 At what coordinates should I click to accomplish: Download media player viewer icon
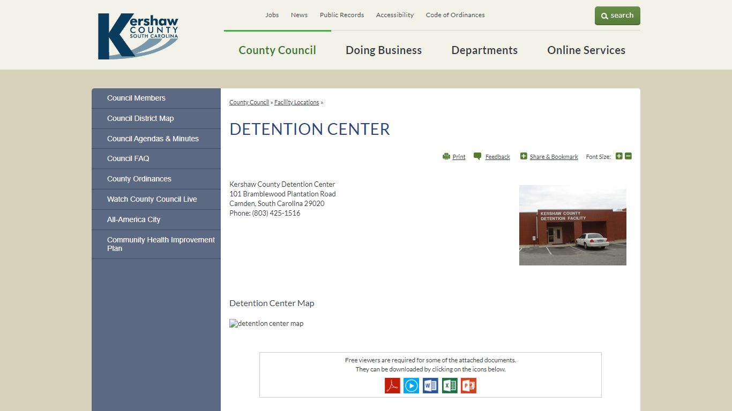point(411,386)
